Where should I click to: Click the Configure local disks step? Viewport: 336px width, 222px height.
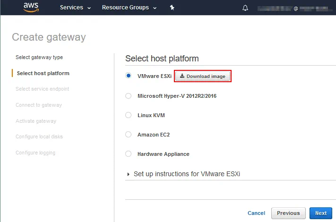[x=39, y=137]
